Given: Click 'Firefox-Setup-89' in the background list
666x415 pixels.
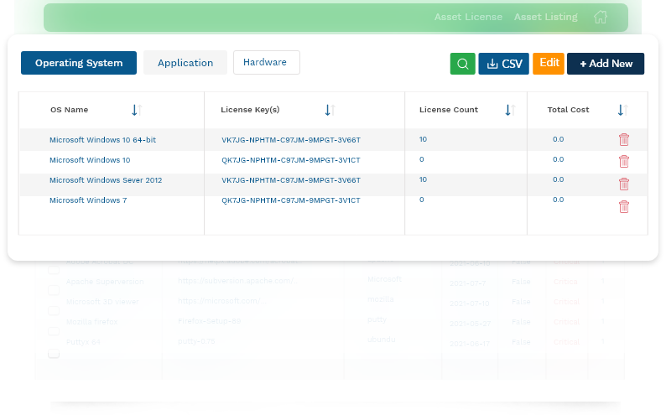Looking at the screenshot, I should click(210, 321).
